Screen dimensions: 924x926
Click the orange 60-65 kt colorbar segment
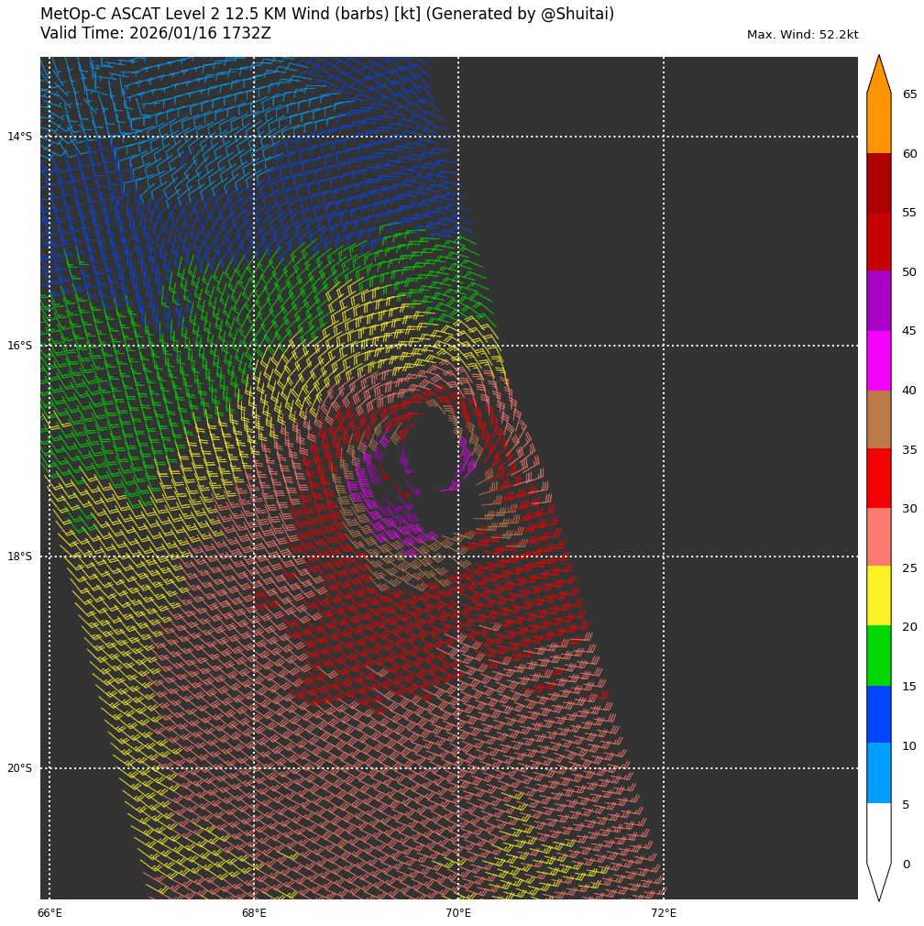click(x=878, y=123)
